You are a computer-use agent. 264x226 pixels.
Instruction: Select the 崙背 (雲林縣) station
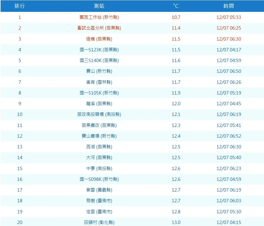click(x=99, y=82)
